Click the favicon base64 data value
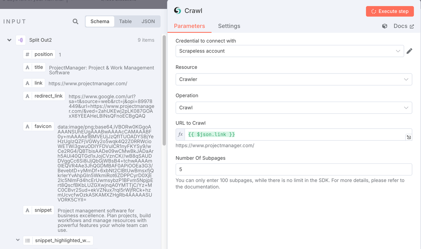 [105, 163]
